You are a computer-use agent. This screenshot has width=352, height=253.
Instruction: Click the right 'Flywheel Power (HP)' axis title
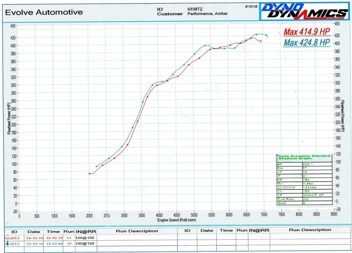342,116
